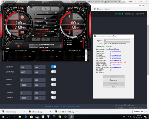Click the Power Limit slider handle
Screen dimensions: 149x119
(x=45, y=19)
